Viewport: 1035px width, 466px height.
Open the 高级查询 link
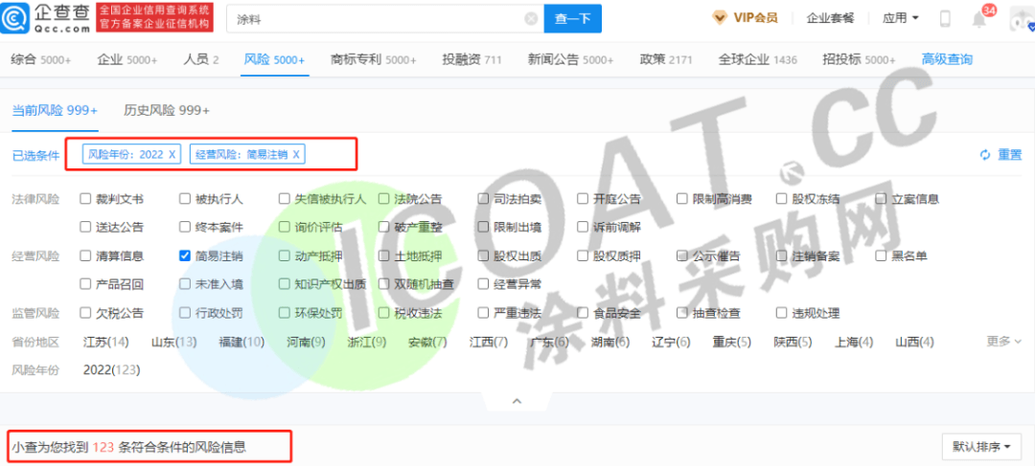tap(946, 59)
